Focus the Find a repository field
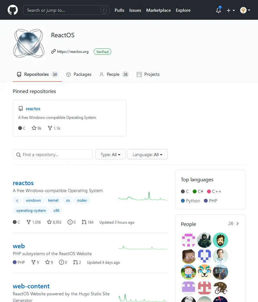This screenshot has height=302, width=258. pyautogui.click(x=53, y=155)
